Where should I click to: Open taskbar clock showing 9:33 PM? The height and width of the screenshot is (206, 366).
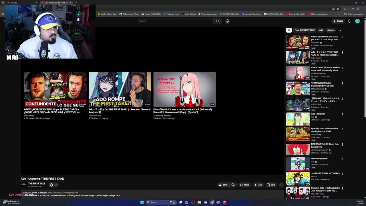[360, 202]
